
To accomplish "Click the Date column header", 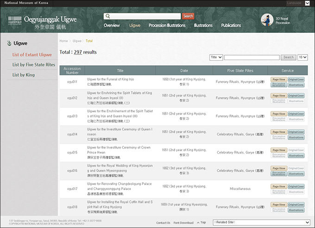I will click(x=184, y=71).
